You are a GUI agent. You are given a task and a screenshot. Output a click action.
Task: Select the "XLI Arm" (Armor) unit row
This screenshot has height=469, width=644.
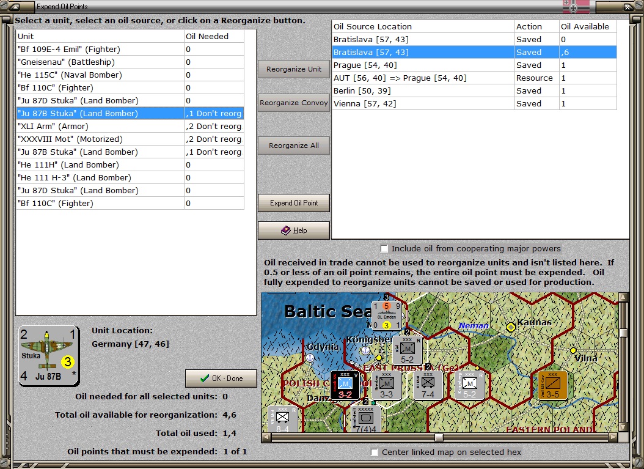[130, 126]
